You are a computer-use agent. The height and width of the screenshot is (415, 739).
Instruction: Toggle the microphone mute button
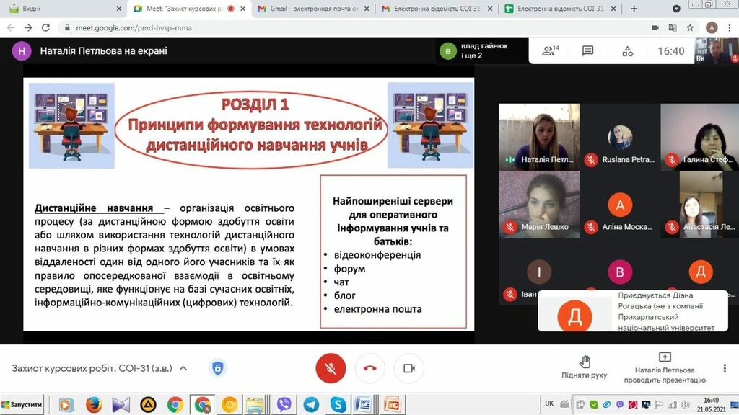[x=331, y=368]
